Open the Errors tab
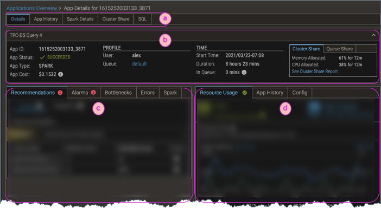This screenshot has width=381, height=208. pos(148,93)
